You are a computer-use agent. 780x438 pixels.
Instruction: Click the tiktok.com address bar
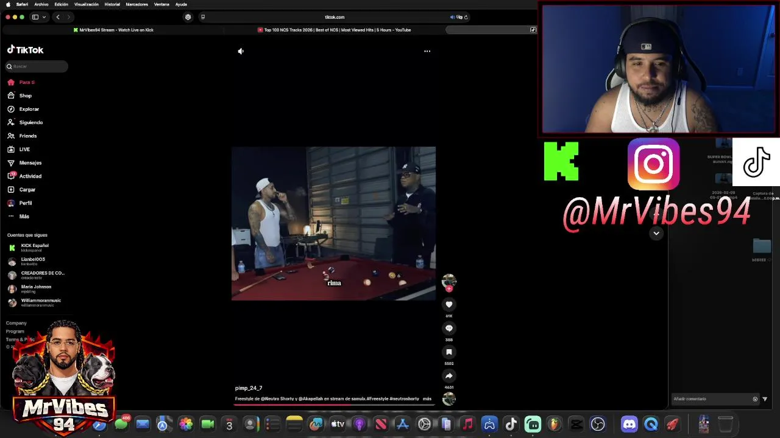pyautogui.click(x=335, y=17)
